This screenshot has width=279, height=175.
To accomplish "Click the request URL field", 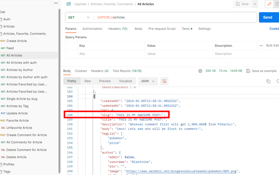I will pyautogui.click(x=175, y=17).
